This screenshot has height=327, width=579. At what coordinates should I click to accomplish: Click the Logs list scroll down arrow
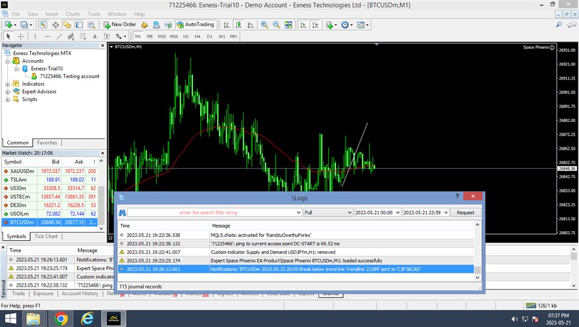point(478,278)
